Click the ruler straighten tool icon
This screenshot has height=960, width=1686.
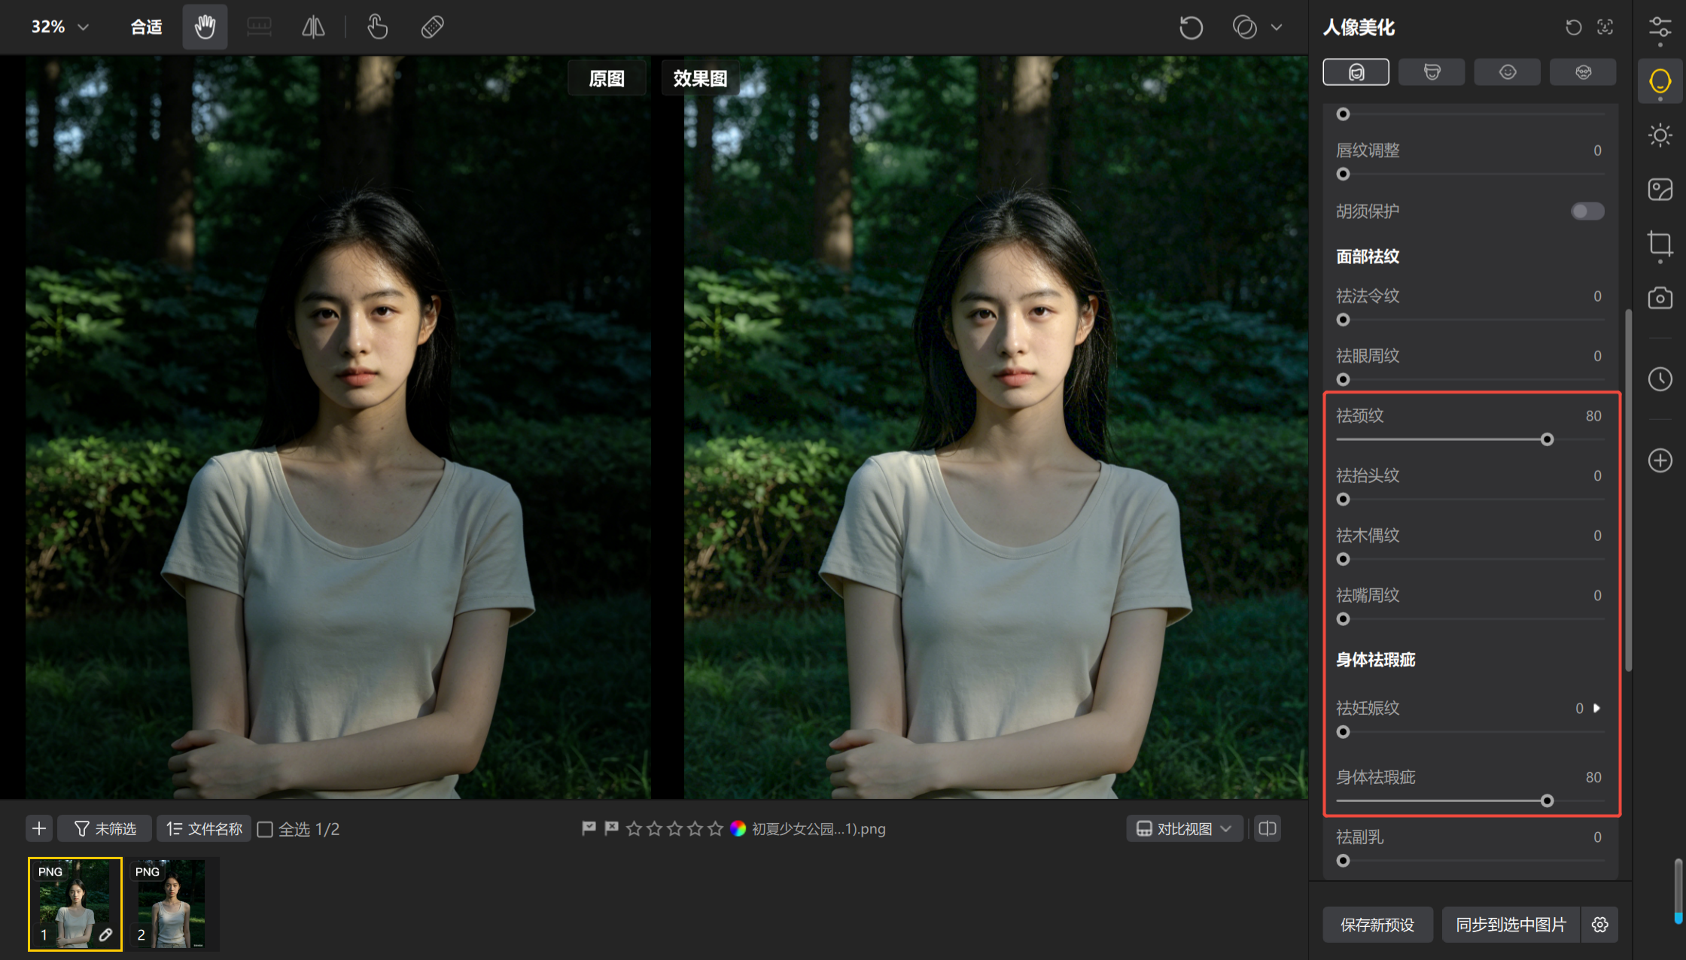tap(259, 27)
